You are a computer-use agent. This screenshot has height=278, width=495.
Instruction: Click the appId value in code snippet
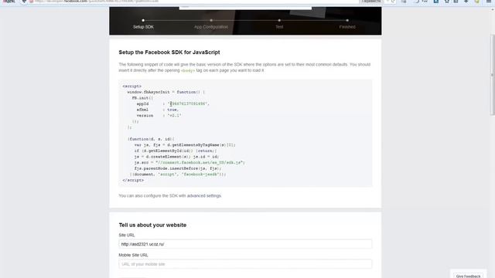coord(188,103)
